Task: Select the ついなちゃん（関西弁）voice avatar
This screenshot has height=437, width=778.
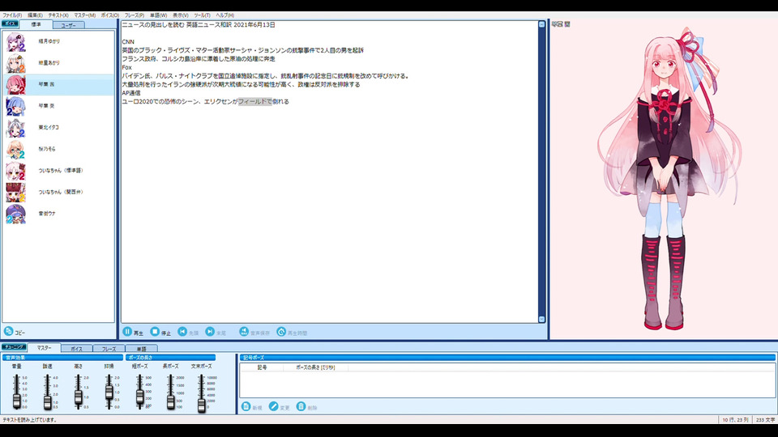Action: (15, 193)
